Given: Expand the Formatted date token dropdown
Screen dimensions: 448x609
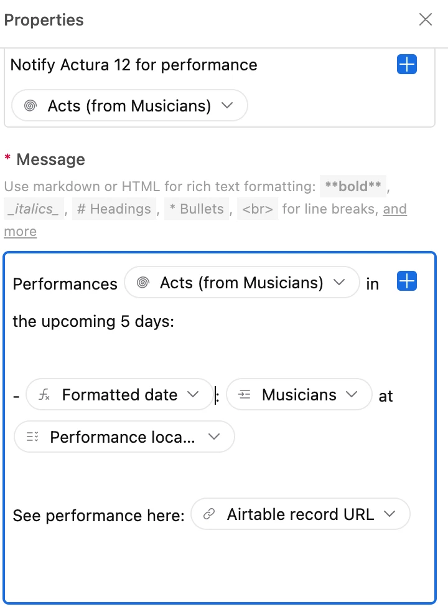Looking at the screenshot, I should 193,395.
